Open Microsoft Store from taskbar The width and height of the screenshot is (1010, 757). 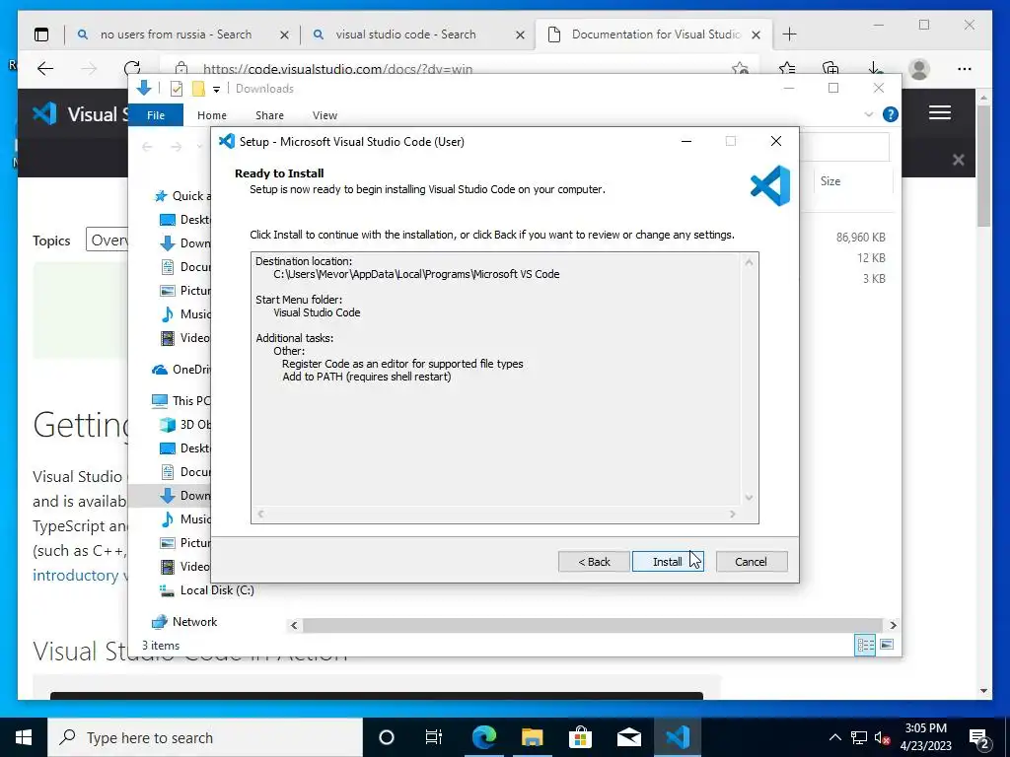point(580,737)
